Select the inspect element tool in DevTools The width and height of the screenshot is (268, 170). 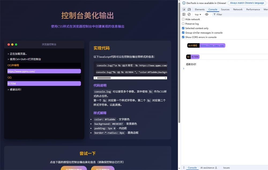184,9
